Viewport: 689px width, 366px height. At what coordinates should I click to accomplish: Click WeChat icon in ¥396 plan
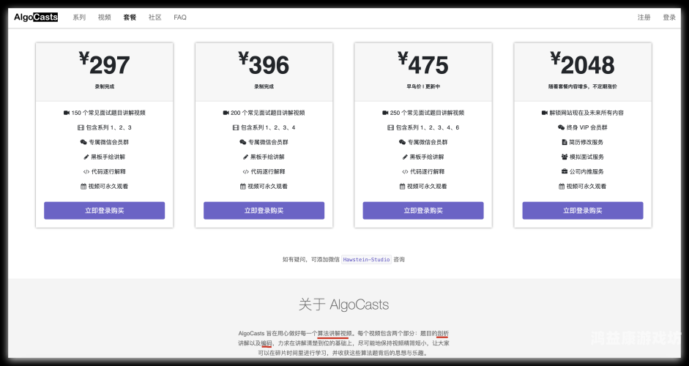point(243,142)
